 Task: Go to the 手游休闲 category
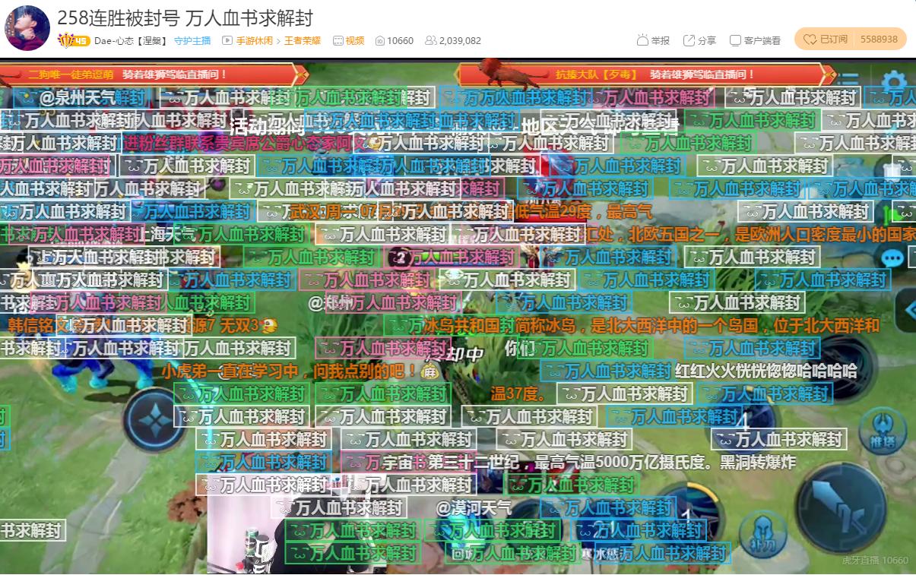point(254,41)
